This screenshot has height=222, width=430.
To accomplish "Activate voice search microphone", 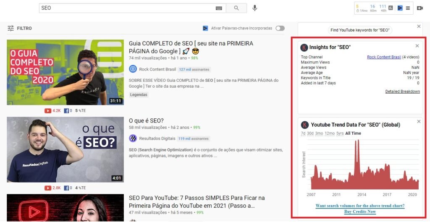I will click(x=254, y=8).
